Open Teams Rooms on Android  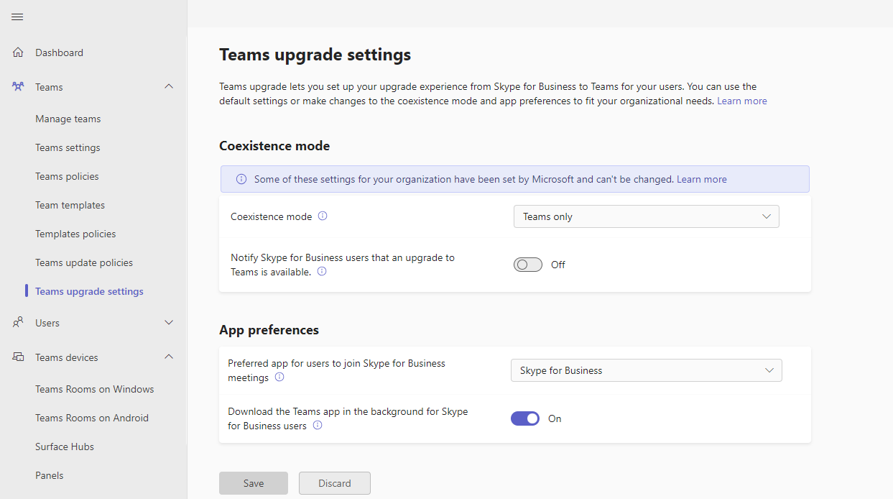(x=92, y=418)
